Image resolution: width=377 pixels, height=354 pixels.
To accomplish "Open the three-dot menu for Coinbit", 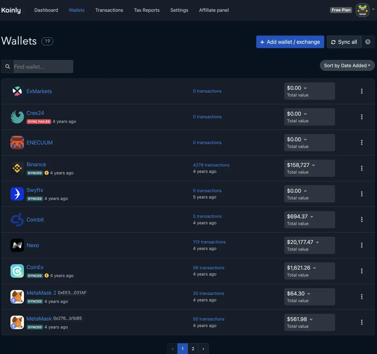I will click(x=362, y=219).
